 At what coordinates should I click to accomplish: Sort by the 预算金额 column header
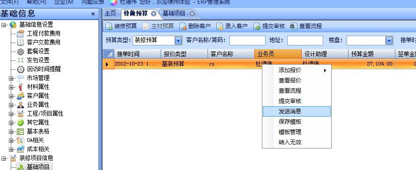coord(371,54)
